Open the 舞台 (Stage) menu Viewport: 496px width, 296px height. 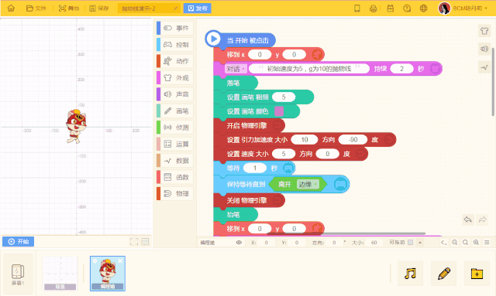[69, 9]
